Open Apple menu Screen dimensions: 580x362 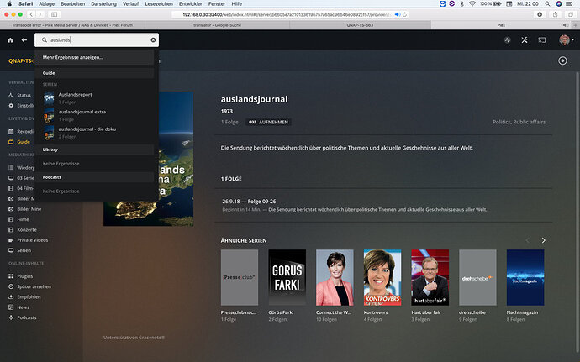coord(9,3)
